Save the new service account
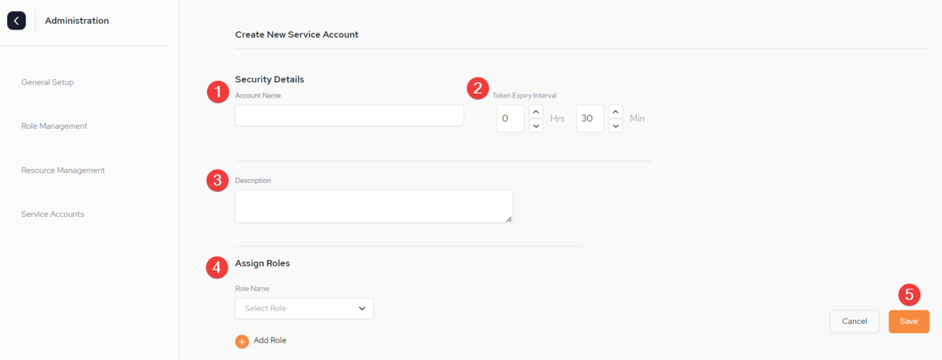The width and height of the screenshot is (942, 360). (909, 322)
